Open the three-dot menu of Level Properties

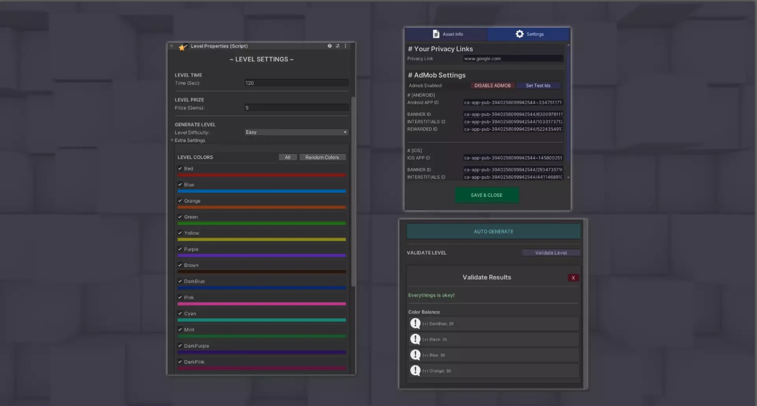point(345,46)
